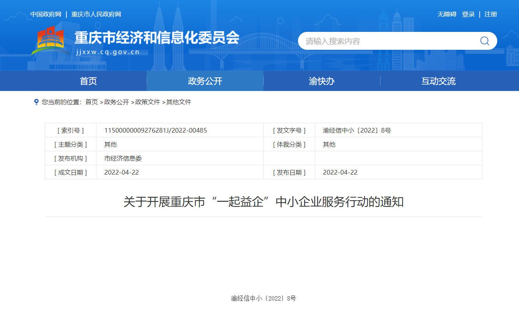Open the 渝快办 navigation tab
519x313 pixels.
322,81
